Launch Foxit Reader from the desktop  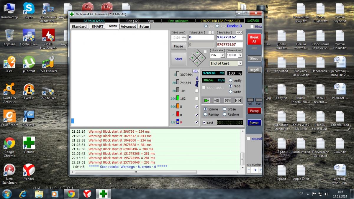coord(9,118)
